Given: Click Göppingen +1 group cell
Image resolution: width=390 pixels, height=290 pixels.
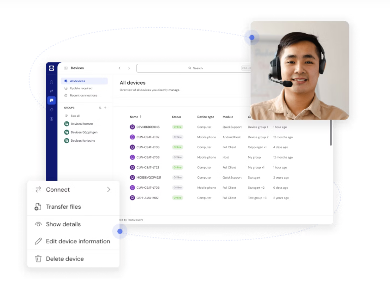Looking at the screenshot, I should pyautogui.click(x=257, y=147).
